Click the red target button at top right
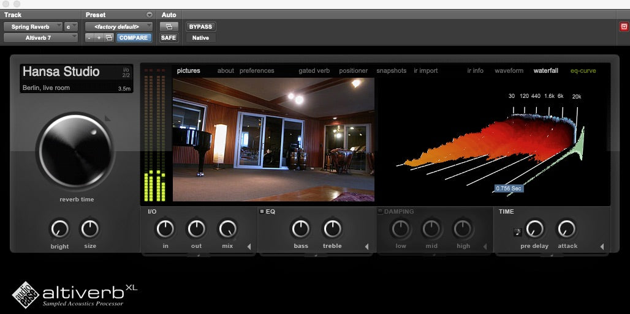This screenshot has width=630, height=314. click(x=624, y=27)
